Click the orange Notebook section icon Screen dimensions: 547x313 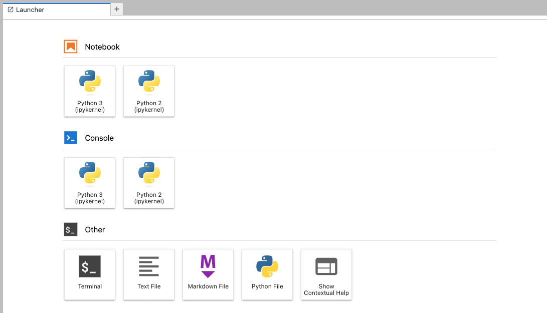[71, 47]
